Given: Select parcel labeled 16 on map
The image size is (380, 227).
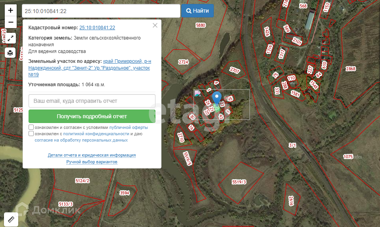Looking at the screenshot, I should click(x=191, y=127).
